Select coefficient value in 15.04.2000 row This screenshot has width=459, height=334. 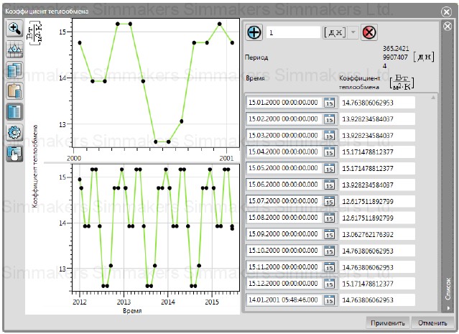pos(377,152)
